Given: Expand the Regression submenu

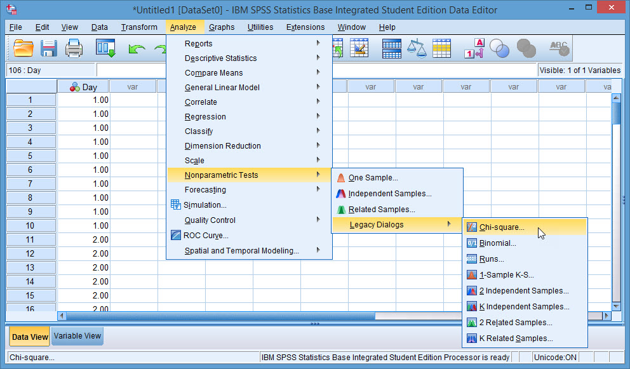Looking at the screenshot, I should pos(250,117).
